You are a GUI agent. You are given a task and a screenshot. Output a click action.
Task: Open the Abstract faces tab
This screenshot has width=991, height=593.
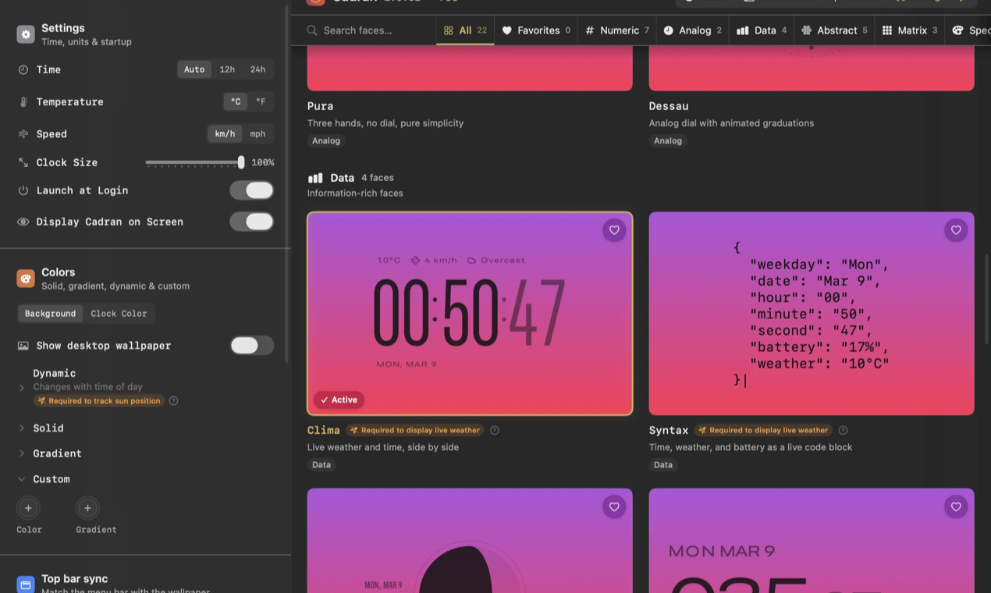click(834, 30)
